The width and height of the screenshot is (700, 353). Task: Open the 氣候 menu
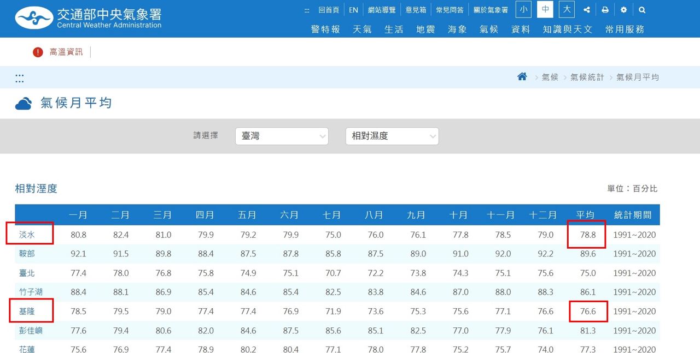click(489, 29)
